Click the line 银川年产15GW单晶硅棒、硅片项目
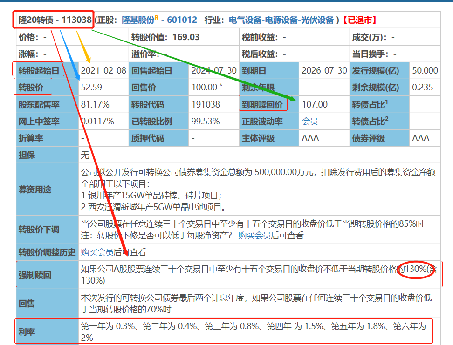Viewport: 453px width, 345px height. pos(151,196)
